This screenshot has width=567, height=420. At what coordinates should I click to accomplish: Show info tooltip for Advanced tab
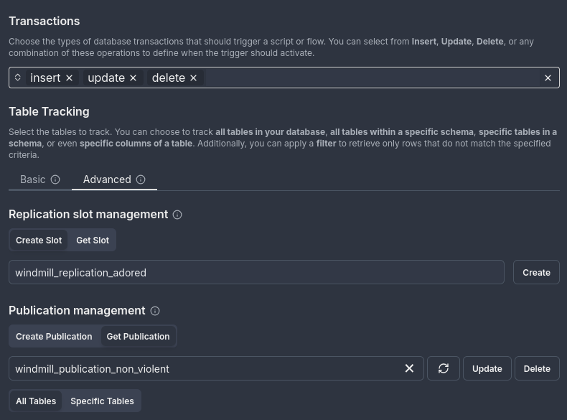click(x=141, y=179)
